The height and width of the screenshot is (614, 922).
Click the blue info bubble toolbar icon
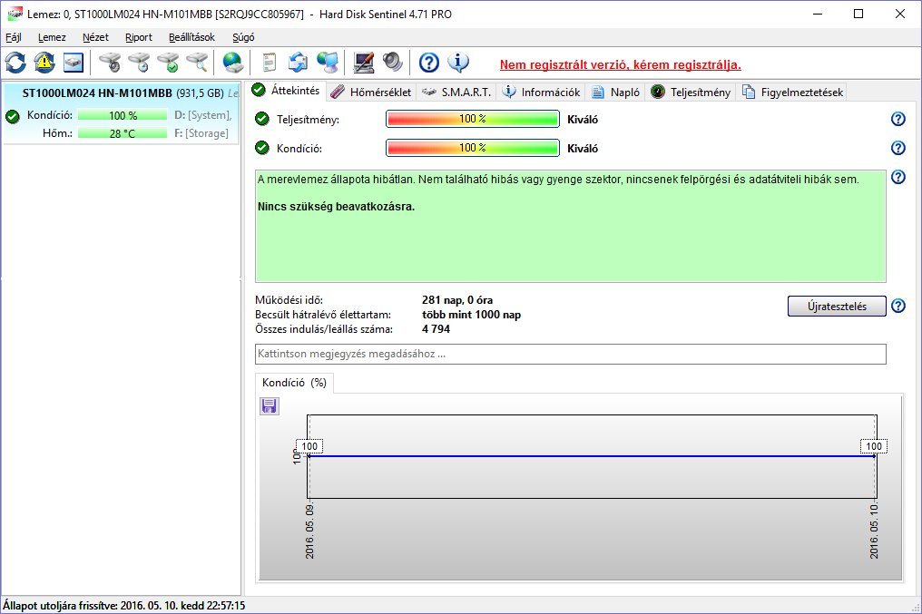458,63
